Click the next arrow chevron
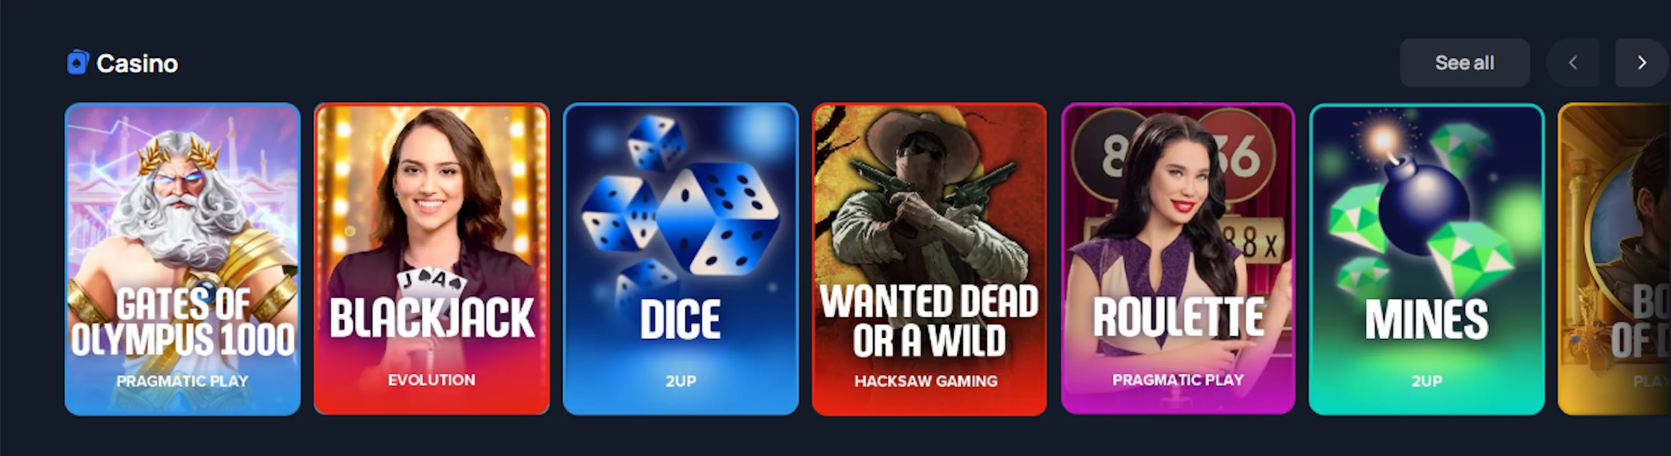 pos(1642,63)
